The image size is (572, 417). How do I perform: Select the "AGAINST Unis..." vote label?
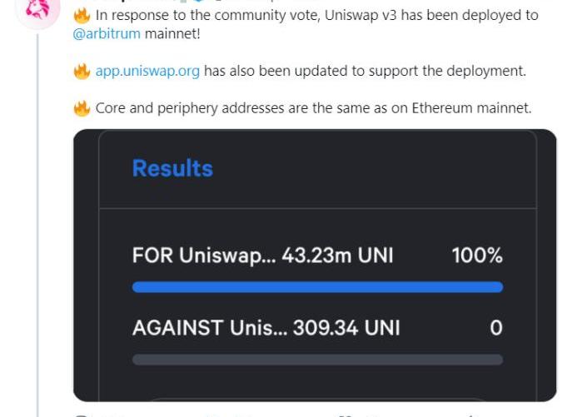tap(202, 328)
